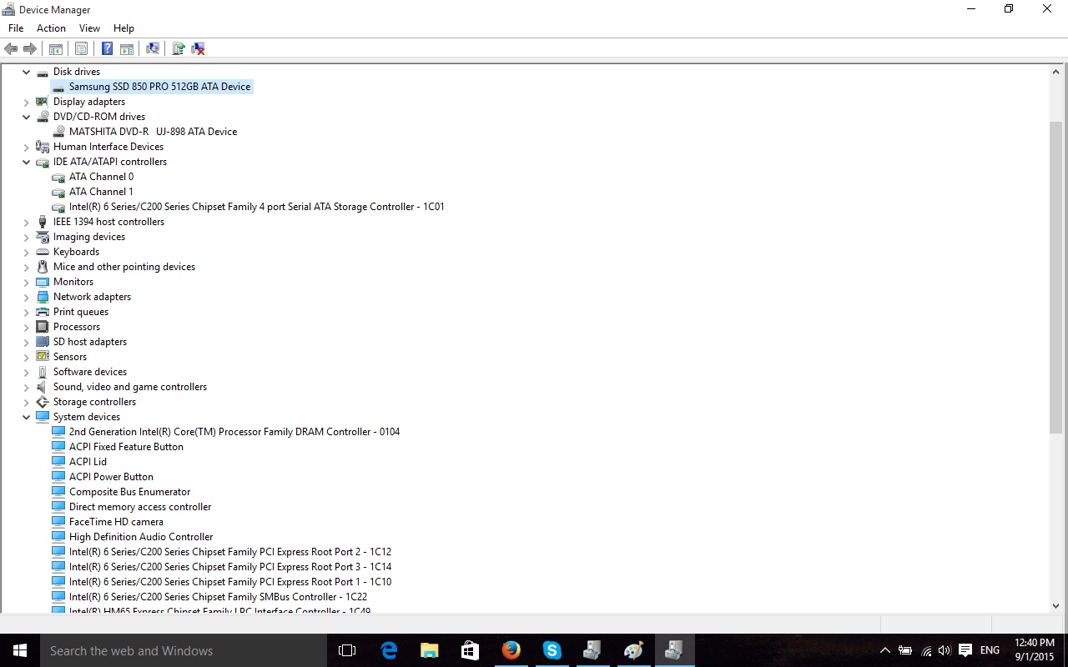Click the blue Help question mark icon
The width and height of the screenshot is (1068, 667).
pyautogui.click(x=108, y=49)
